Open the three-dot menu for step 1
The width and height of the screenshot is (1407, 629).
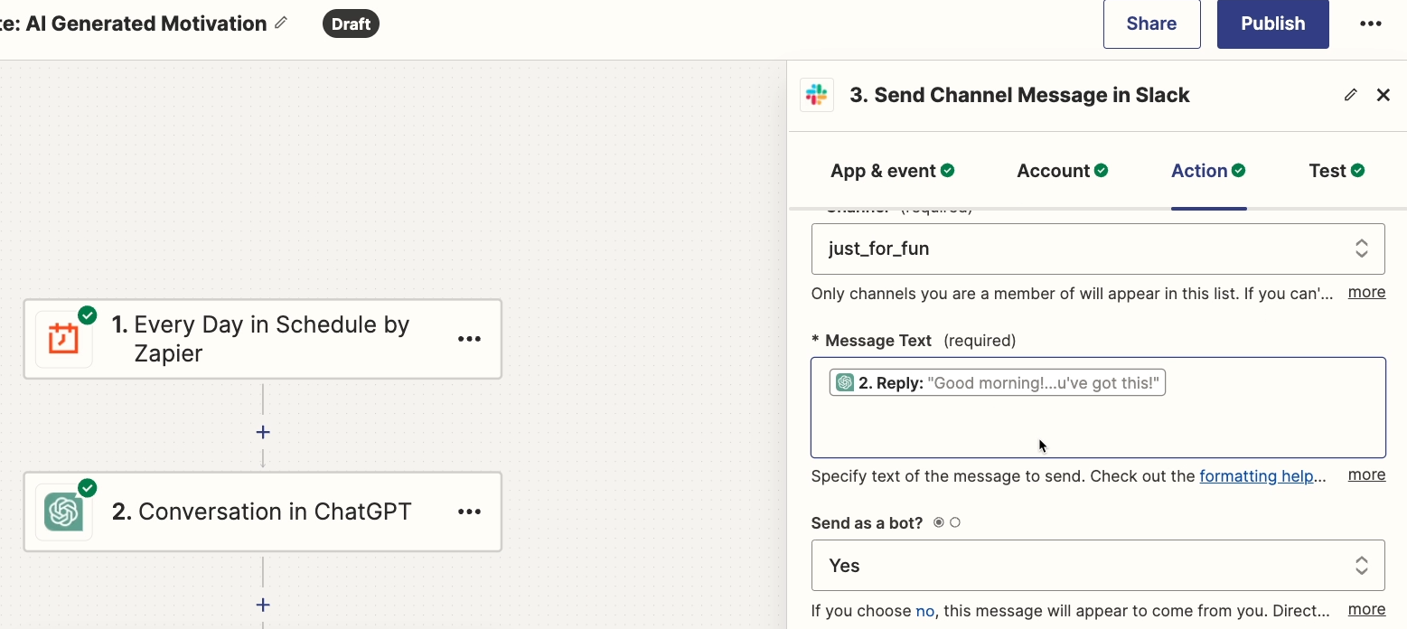click(x=469, y=339)
